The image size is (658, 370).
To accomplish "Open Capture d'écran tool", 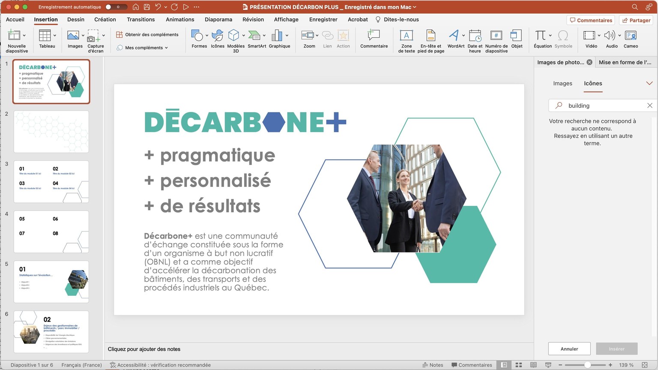I will pyautogui.click(x=93, y=35).
